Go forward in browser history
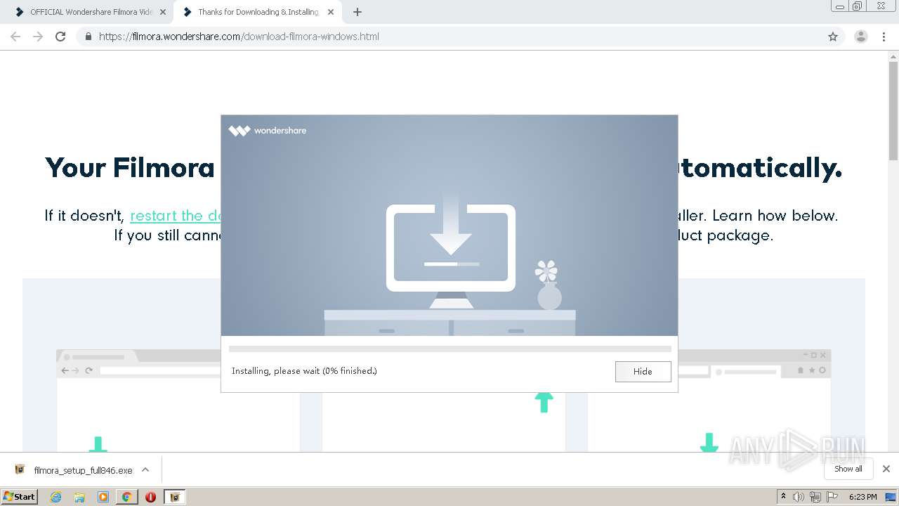 click(x=38, y=37)
